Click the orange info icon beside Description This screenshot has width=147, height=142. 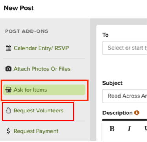coord(137,112)
